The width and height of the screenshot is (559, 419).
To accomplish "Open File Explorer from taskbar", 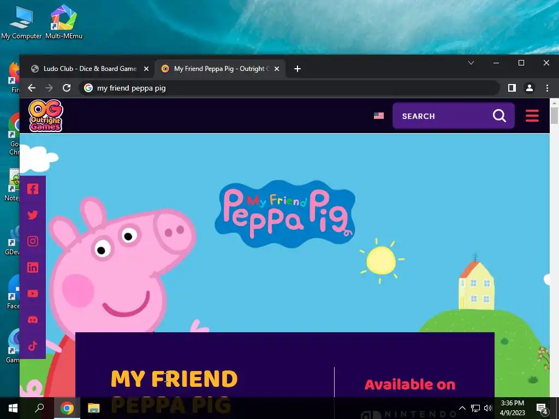I will coord(94,408).
